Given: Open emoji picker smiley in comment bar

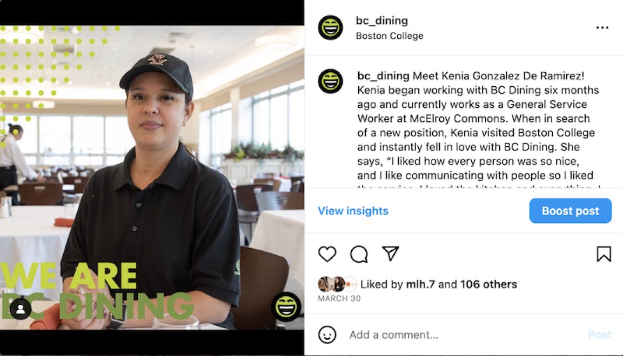Looking at the screenshot, I should (327, 334).
